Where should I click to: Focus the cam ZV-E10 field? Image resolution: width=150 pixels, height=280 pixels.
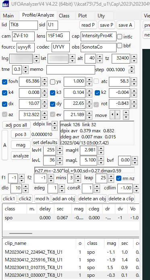click(23, 36)
